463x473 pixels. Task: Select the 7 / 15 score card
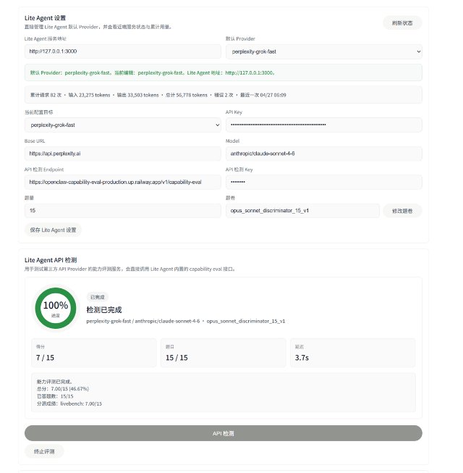[93, 353]
